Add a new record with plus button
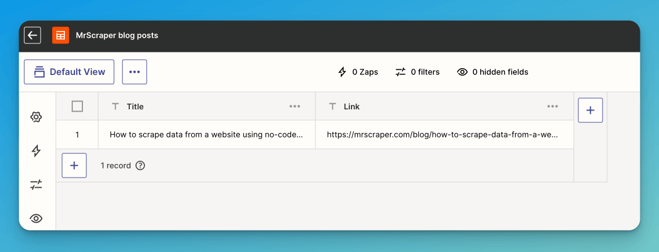This screenshot has height=252, width=659. [74, 166]
